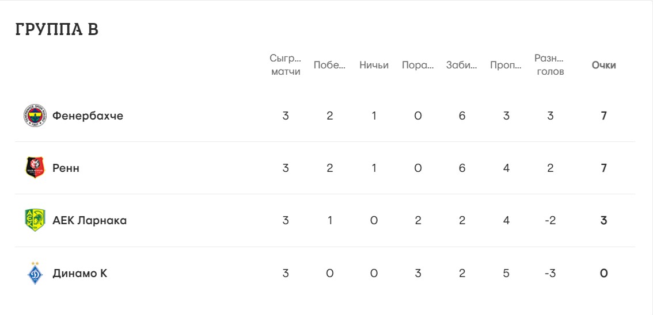Click the Fenerbahçe club logo
Screen dimensions: 653x315
coord(35,116)
